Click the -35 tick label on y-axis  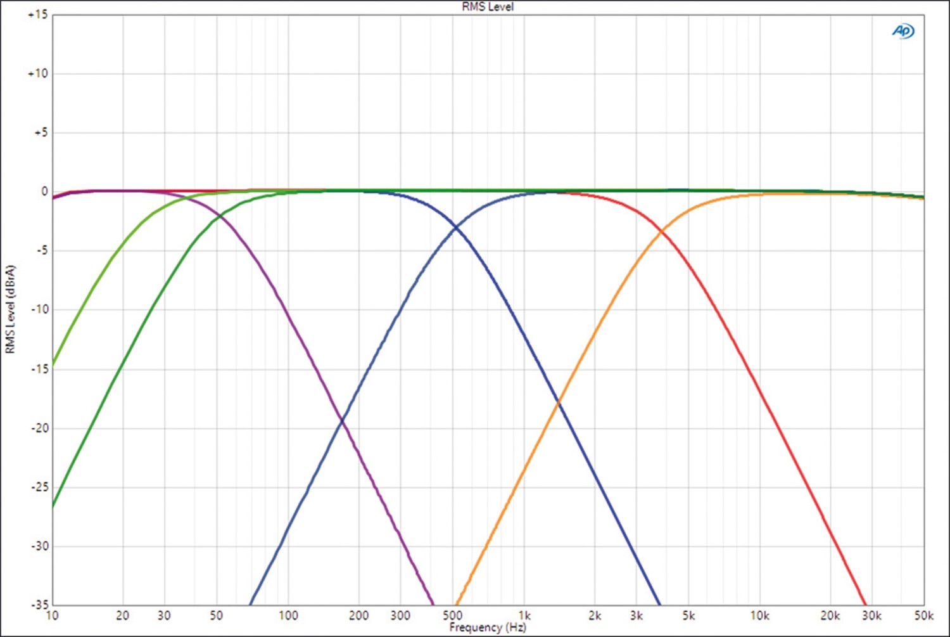pyautogui.click(x=39, y=605)
